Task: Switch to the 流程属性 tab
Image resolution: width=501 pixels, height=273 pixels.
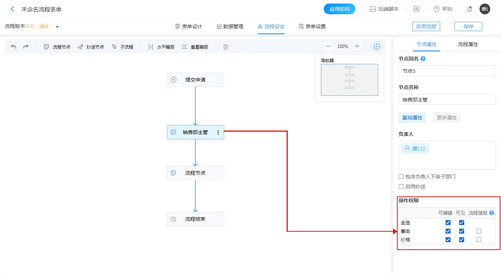Action: [x=468, y=45]
